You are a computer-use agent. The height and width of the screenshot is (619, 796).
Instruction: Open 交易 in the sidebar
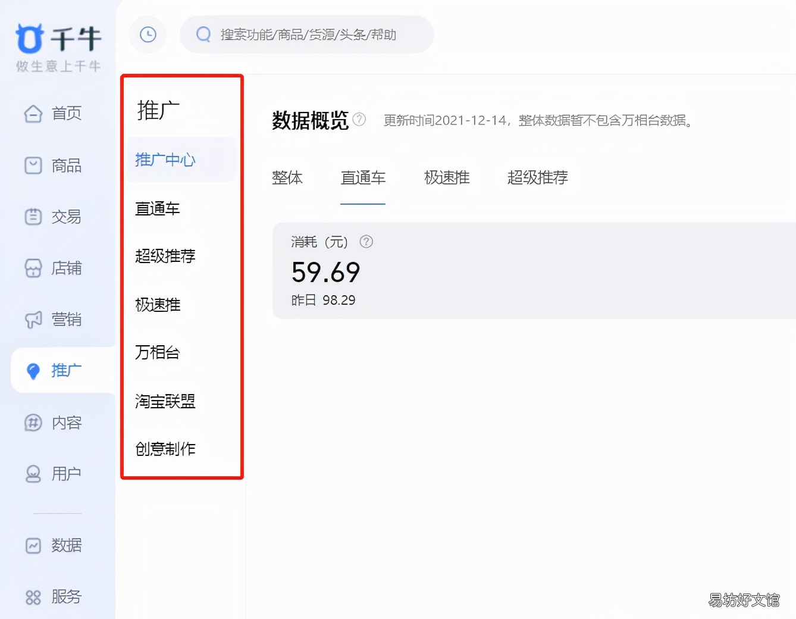[x=66, y=217]
